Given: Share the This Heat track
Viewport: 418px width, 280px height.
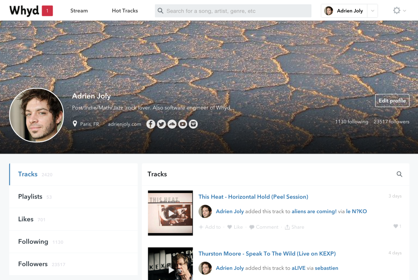Looking at the screenshot, I should pyautogui.click(x=295, y=227).
